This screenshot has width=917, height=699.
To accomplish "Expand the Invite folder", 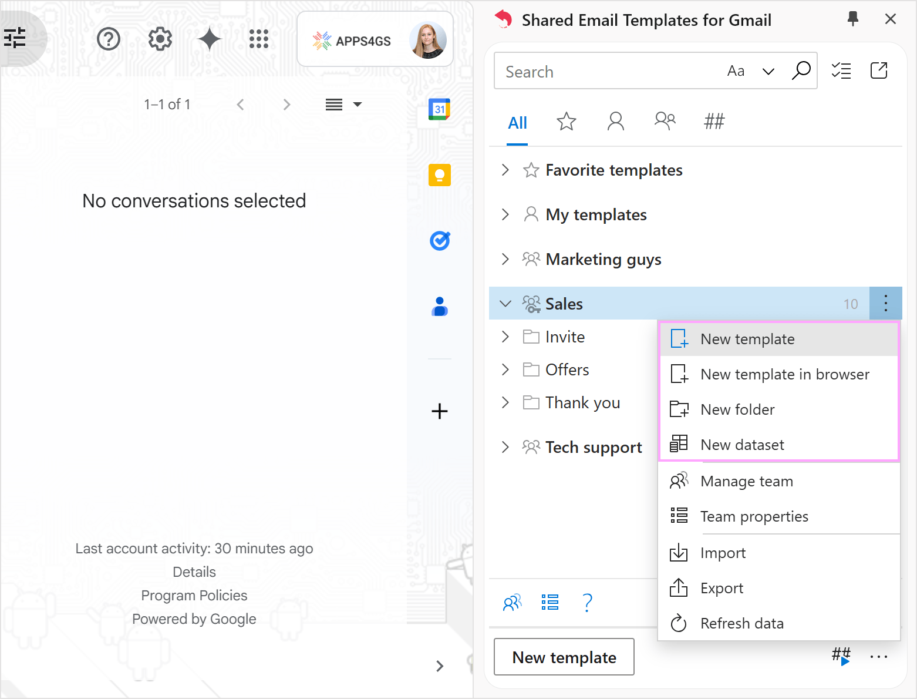I will 505,337.
